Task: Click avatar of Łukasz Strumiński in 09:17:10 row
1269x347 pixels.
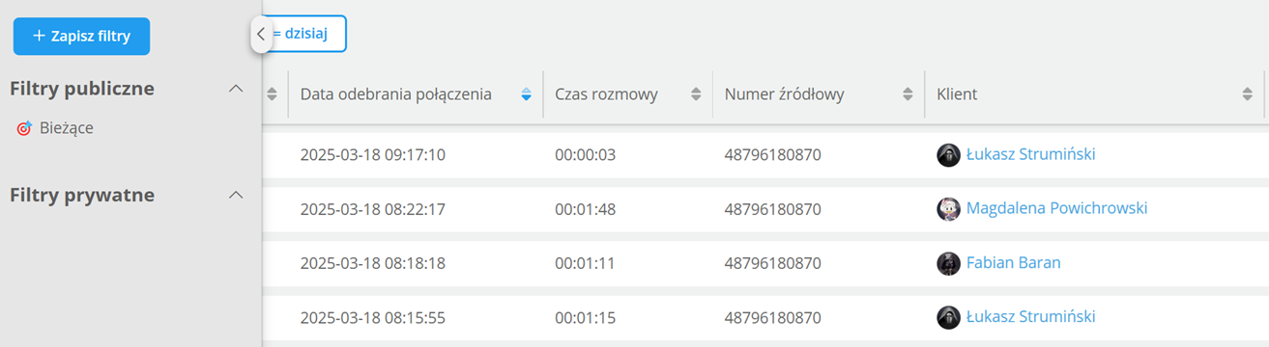Action: pyautogui.click(x=949, y=155)
